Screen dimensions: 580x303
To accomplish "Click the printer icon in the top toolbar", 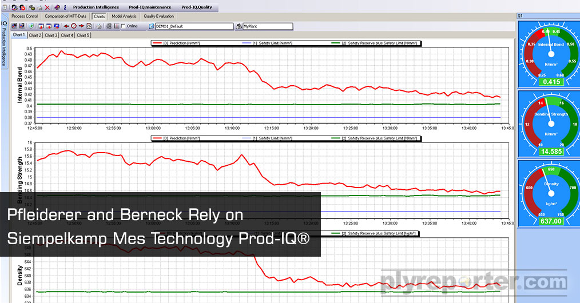I will [x=40, y=7].
